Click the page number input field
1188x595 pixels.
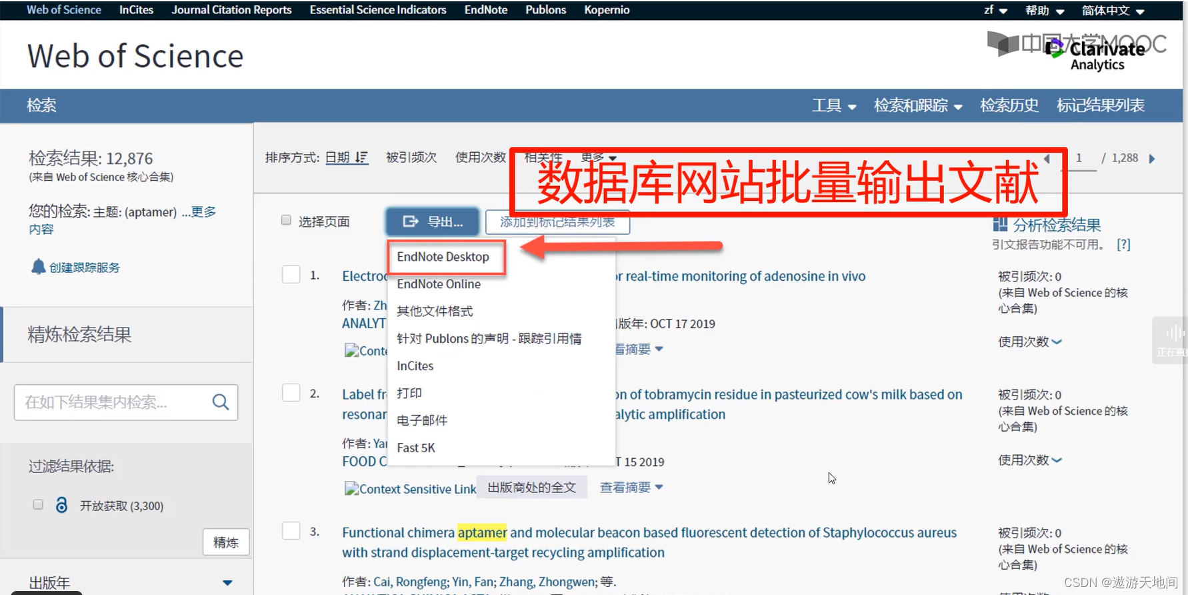pos(1079,158)
